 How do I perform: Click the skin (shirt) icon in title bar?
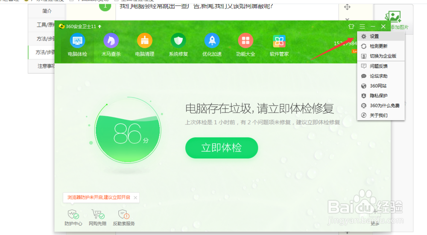(x=351, y=26)
